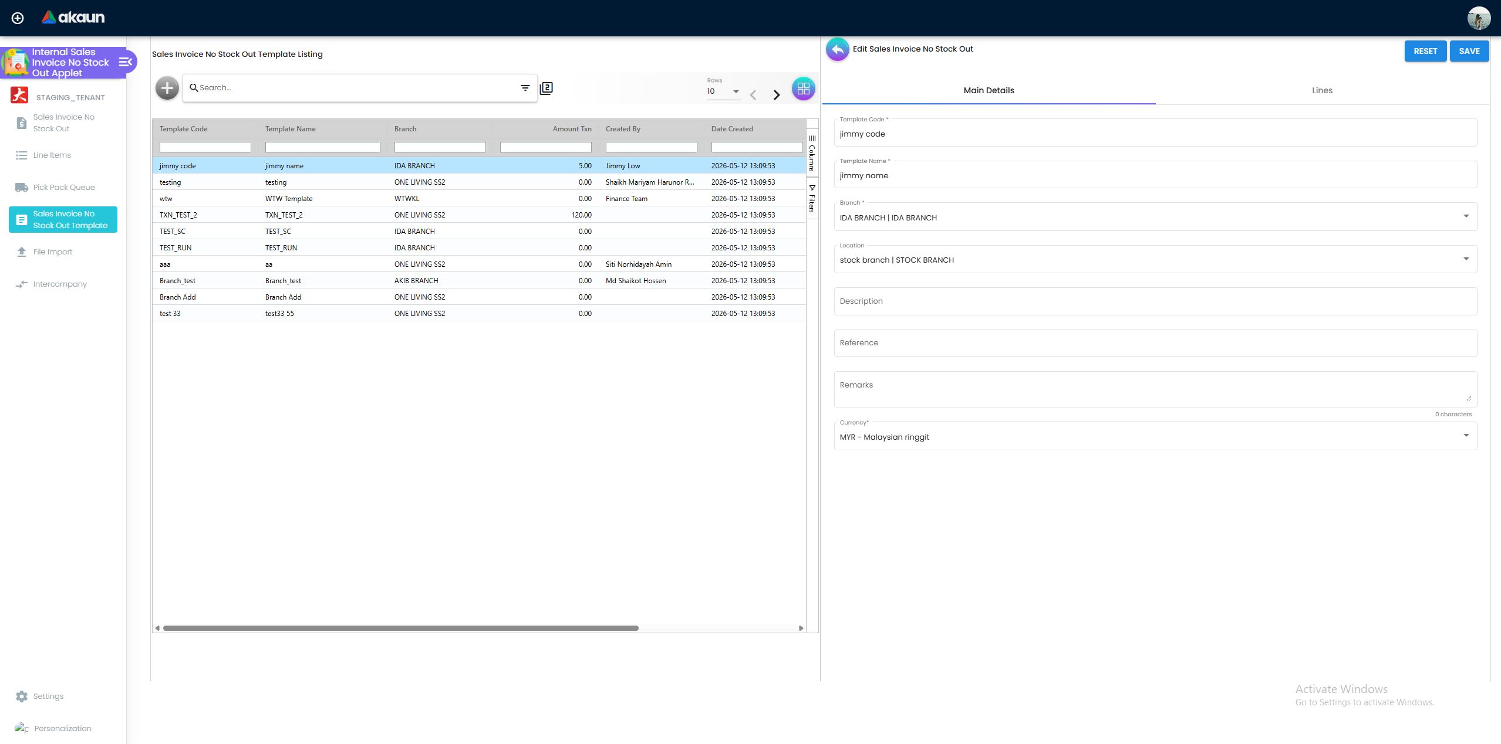Click the File Import upload icon
This screenshot has width=1501, height=744.
pos(22,252)
